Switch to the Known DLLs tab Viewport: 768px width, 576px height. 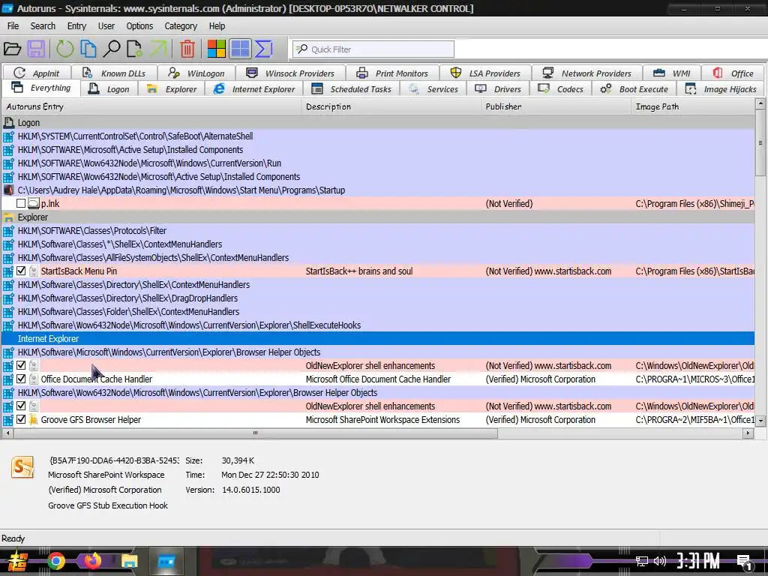pos(114,73)
